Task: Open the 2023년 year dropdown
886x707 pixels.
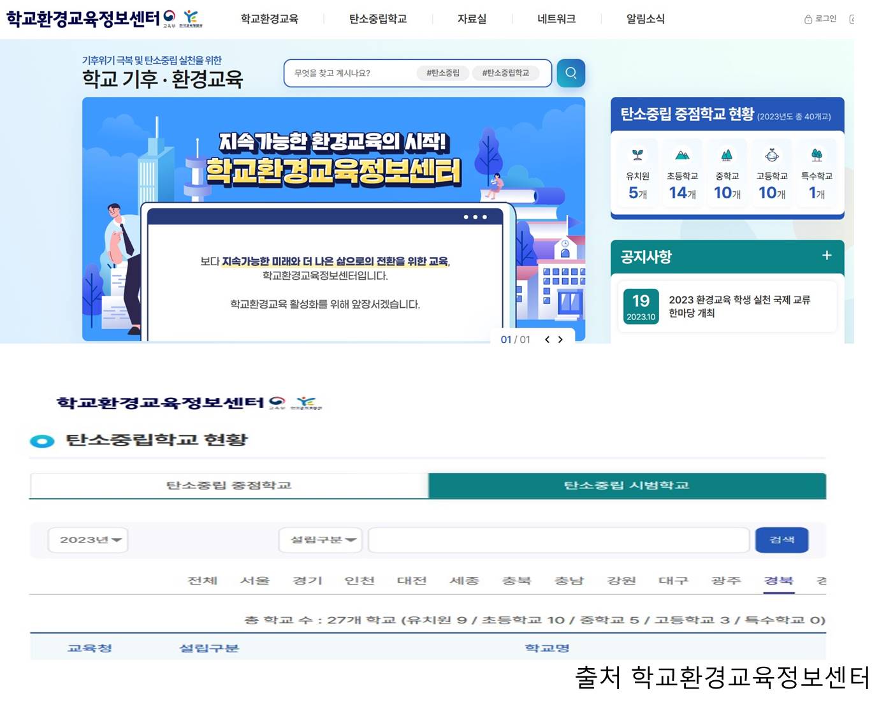Action: pyautogui.click(x=89, y=540)
